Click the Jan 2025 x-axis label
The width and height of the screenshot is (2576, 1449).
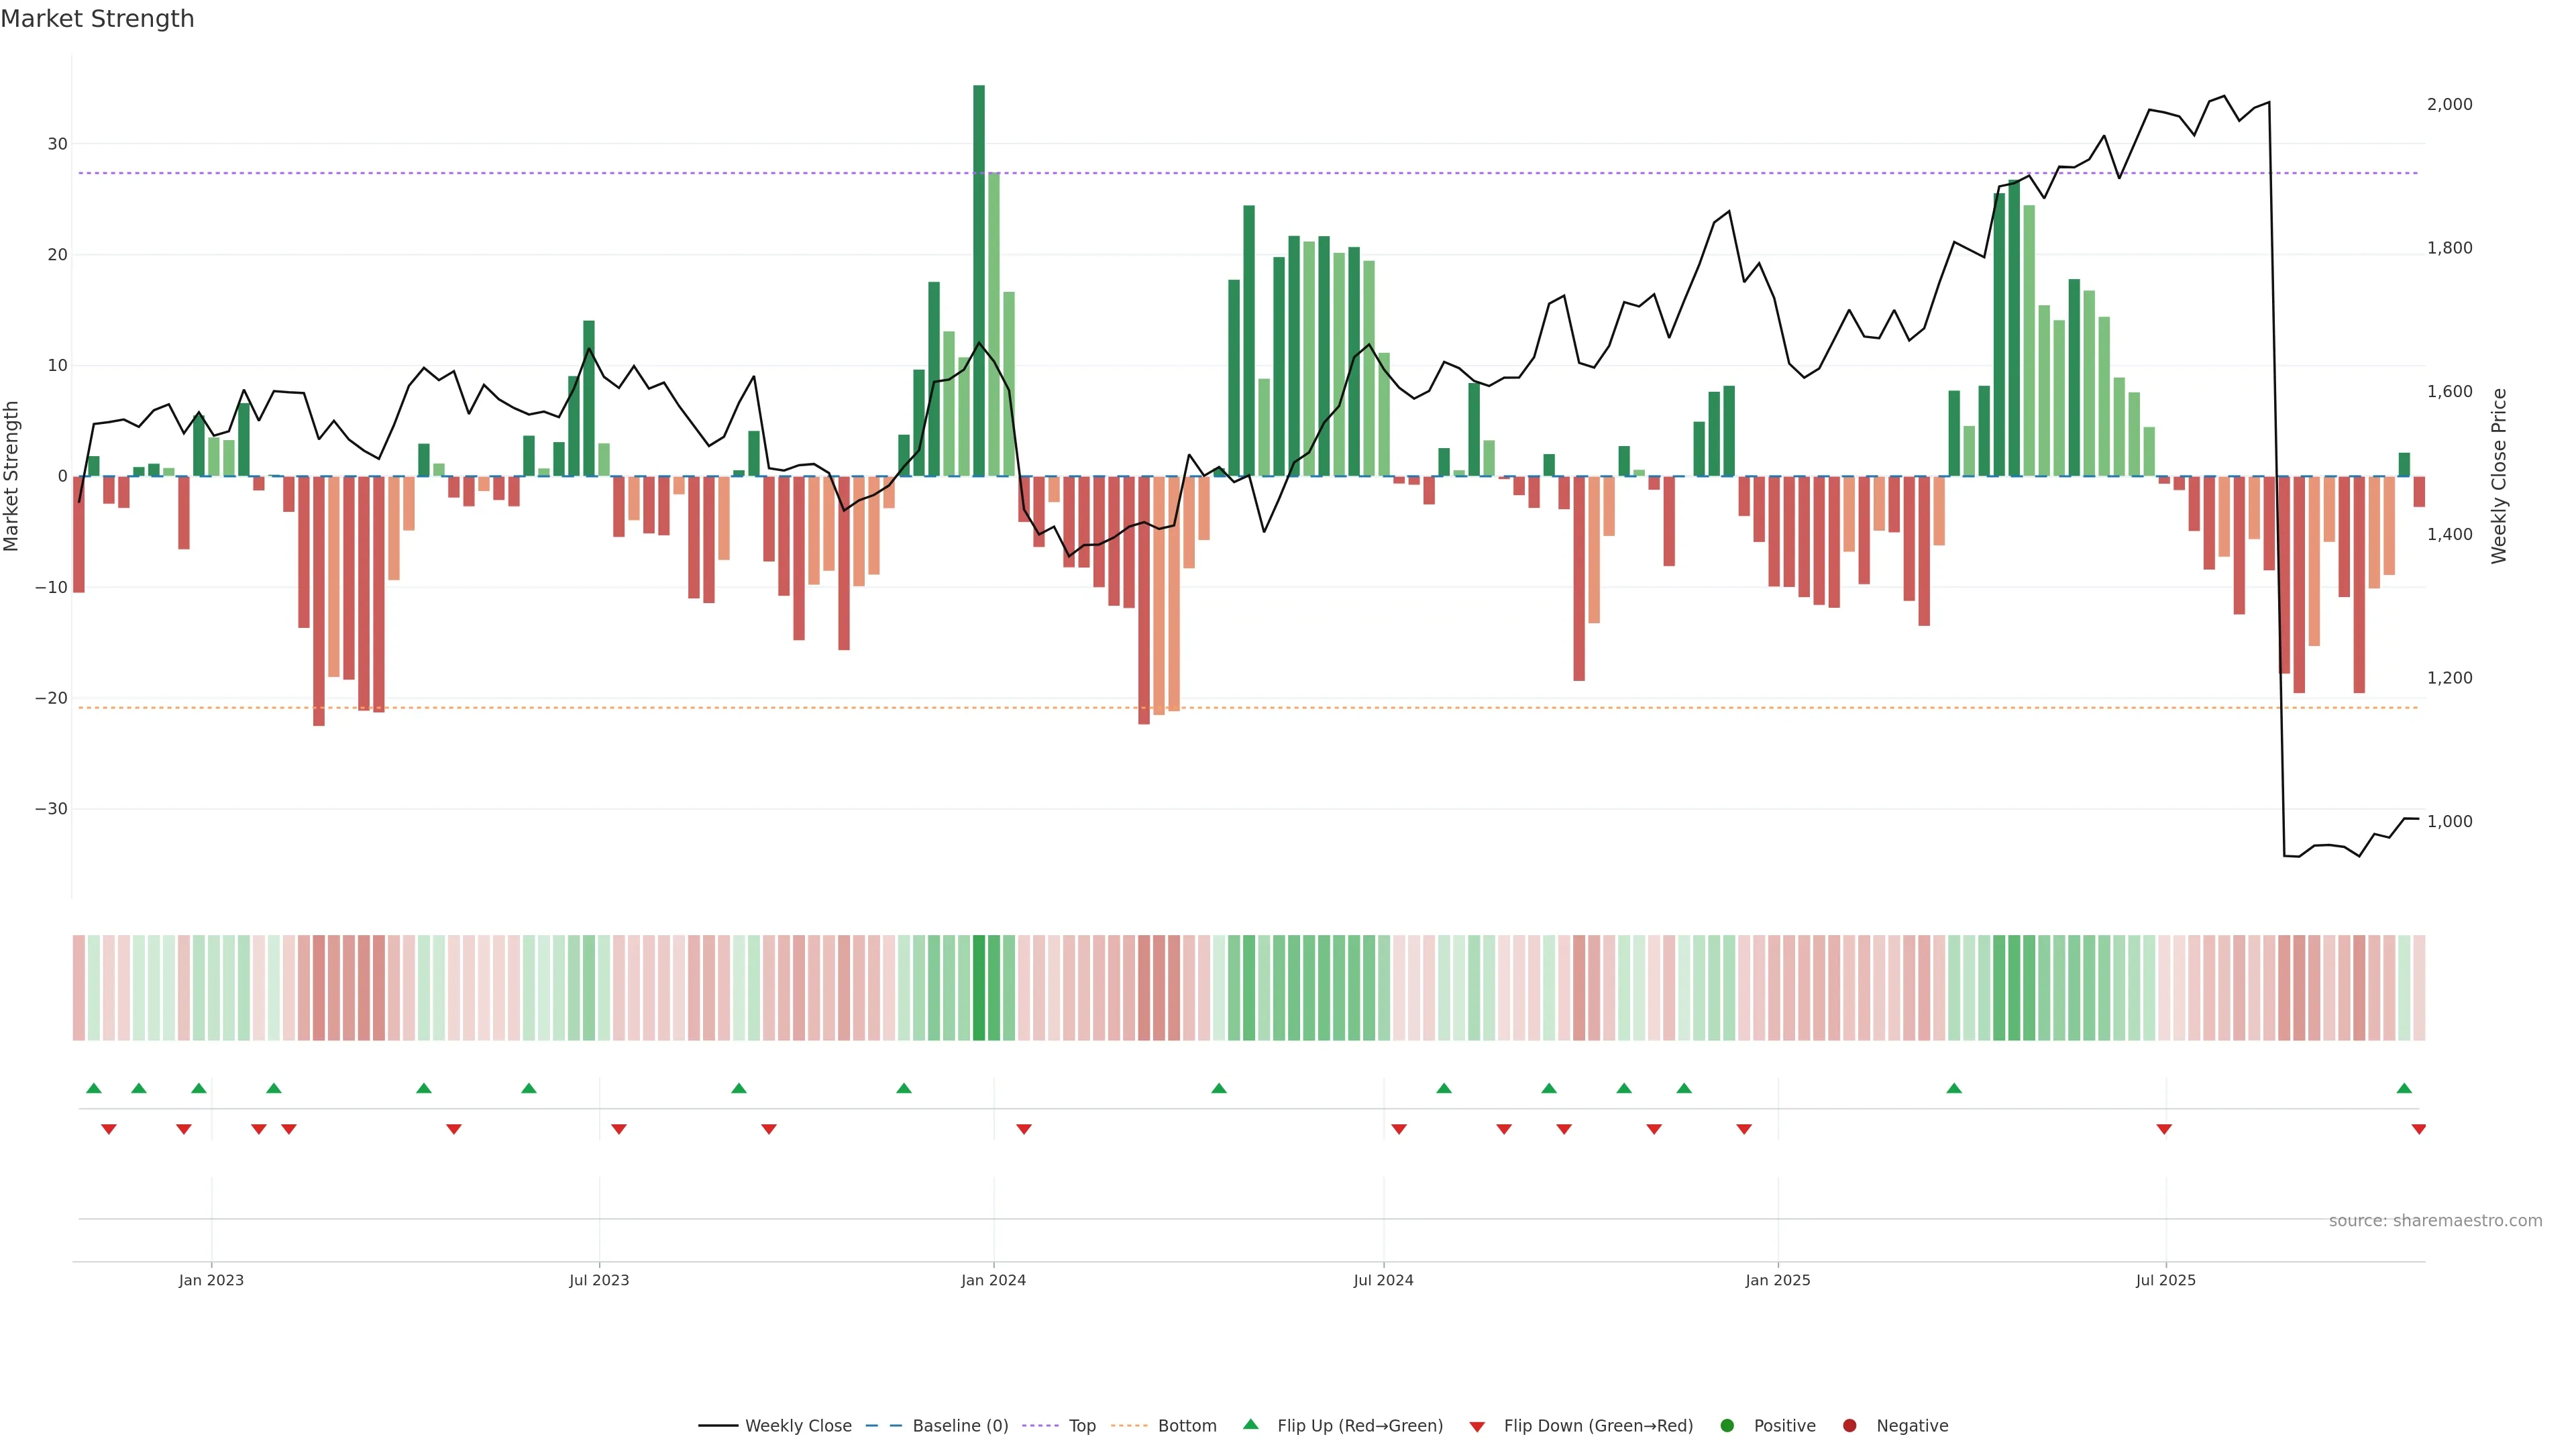(x=1777, y=1280)
